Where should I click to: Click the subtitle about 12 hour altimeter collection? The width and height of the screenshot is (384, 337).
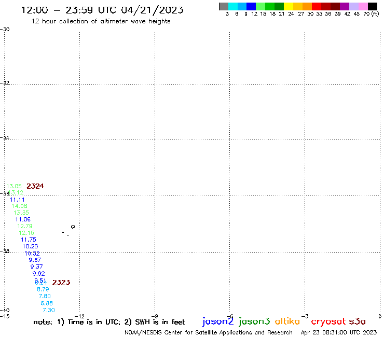coord(101,21)
